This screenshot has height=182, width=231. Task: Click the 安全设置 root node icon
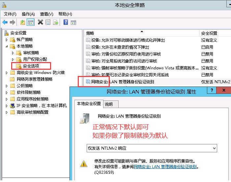click(x=6, y=33)
